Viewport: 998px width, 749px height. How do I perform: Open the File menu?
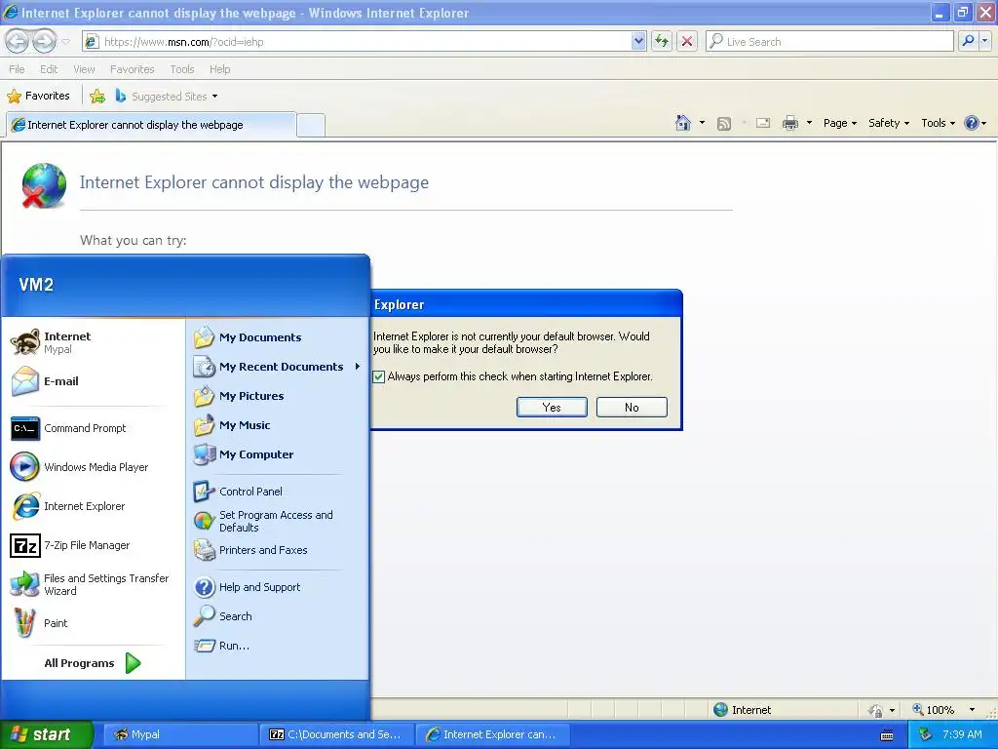point(18,69)
